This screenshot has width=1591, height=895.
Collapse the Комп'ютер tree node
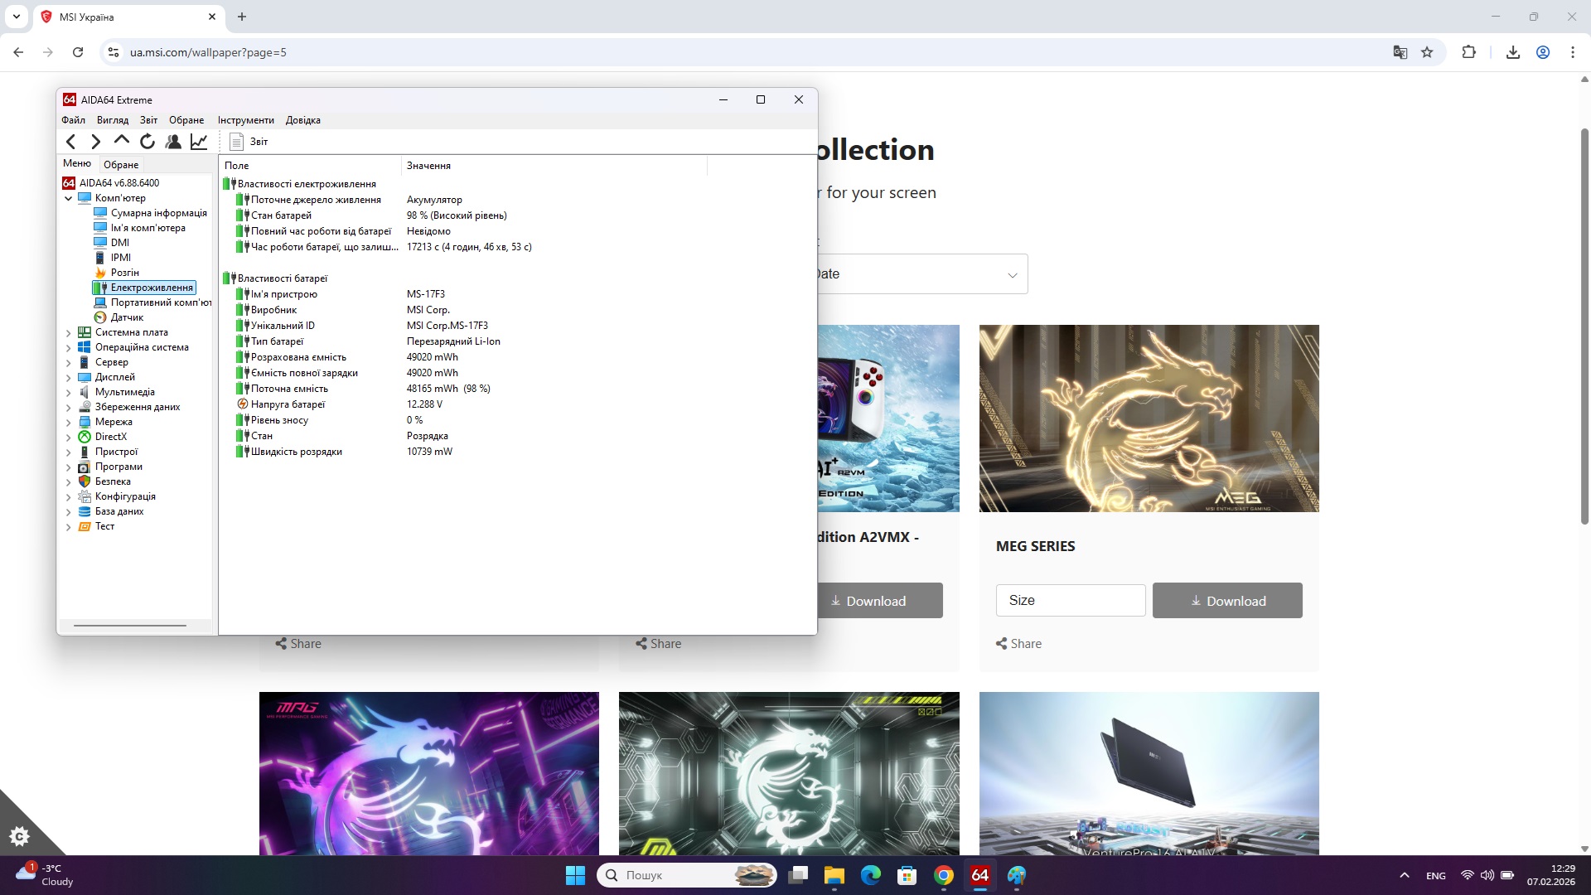(x=68, y=198)
